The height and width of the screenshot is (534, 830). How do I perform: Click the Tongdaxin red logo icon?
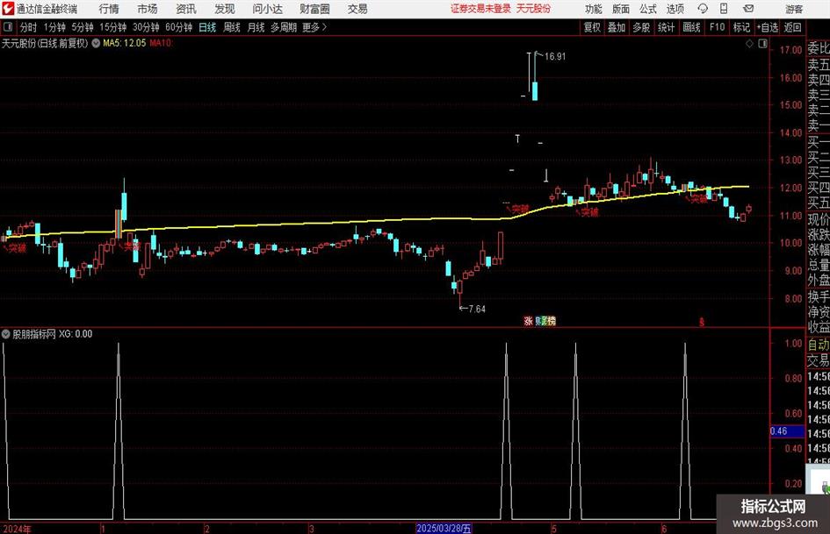pyautogui.click(x=7, y=9)
